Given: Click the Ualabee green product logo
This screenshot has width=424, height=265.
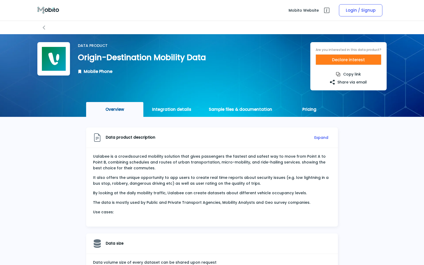Looking at the screenshot, I should (54, 59).
